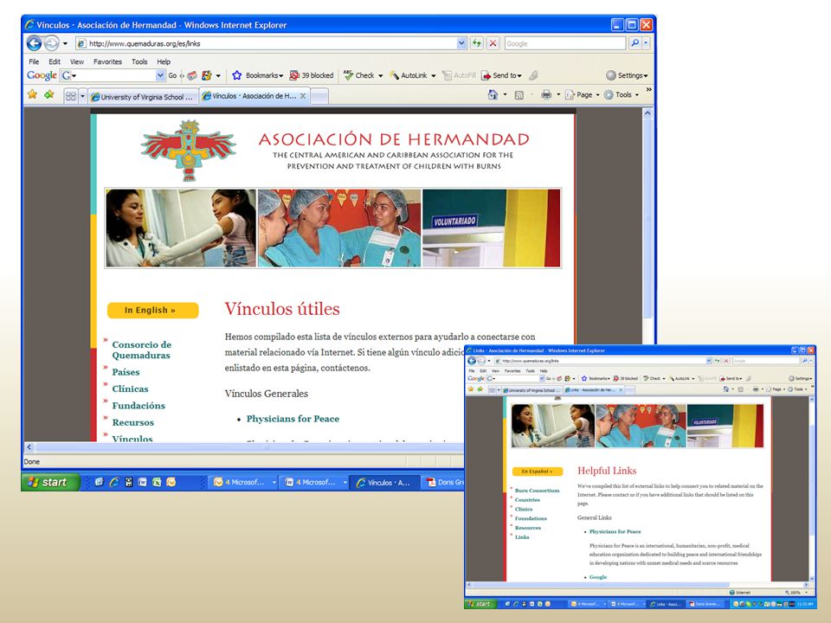Image resolution: width=831 pixels, height=623 pixels.
Task: Expand the address bar history dropdown in Vínculos window
Action: 461,43
